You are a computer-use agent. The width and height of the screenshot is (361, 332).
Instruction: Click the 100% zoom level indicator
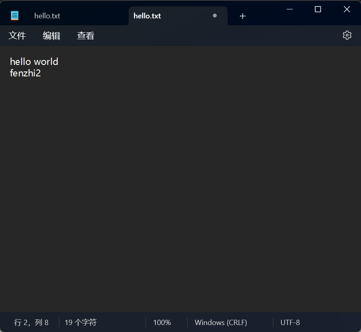(162, 322)
